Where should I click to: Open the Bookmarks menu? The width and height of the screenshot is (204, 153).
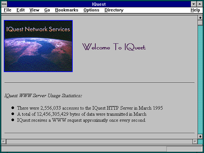67,10
